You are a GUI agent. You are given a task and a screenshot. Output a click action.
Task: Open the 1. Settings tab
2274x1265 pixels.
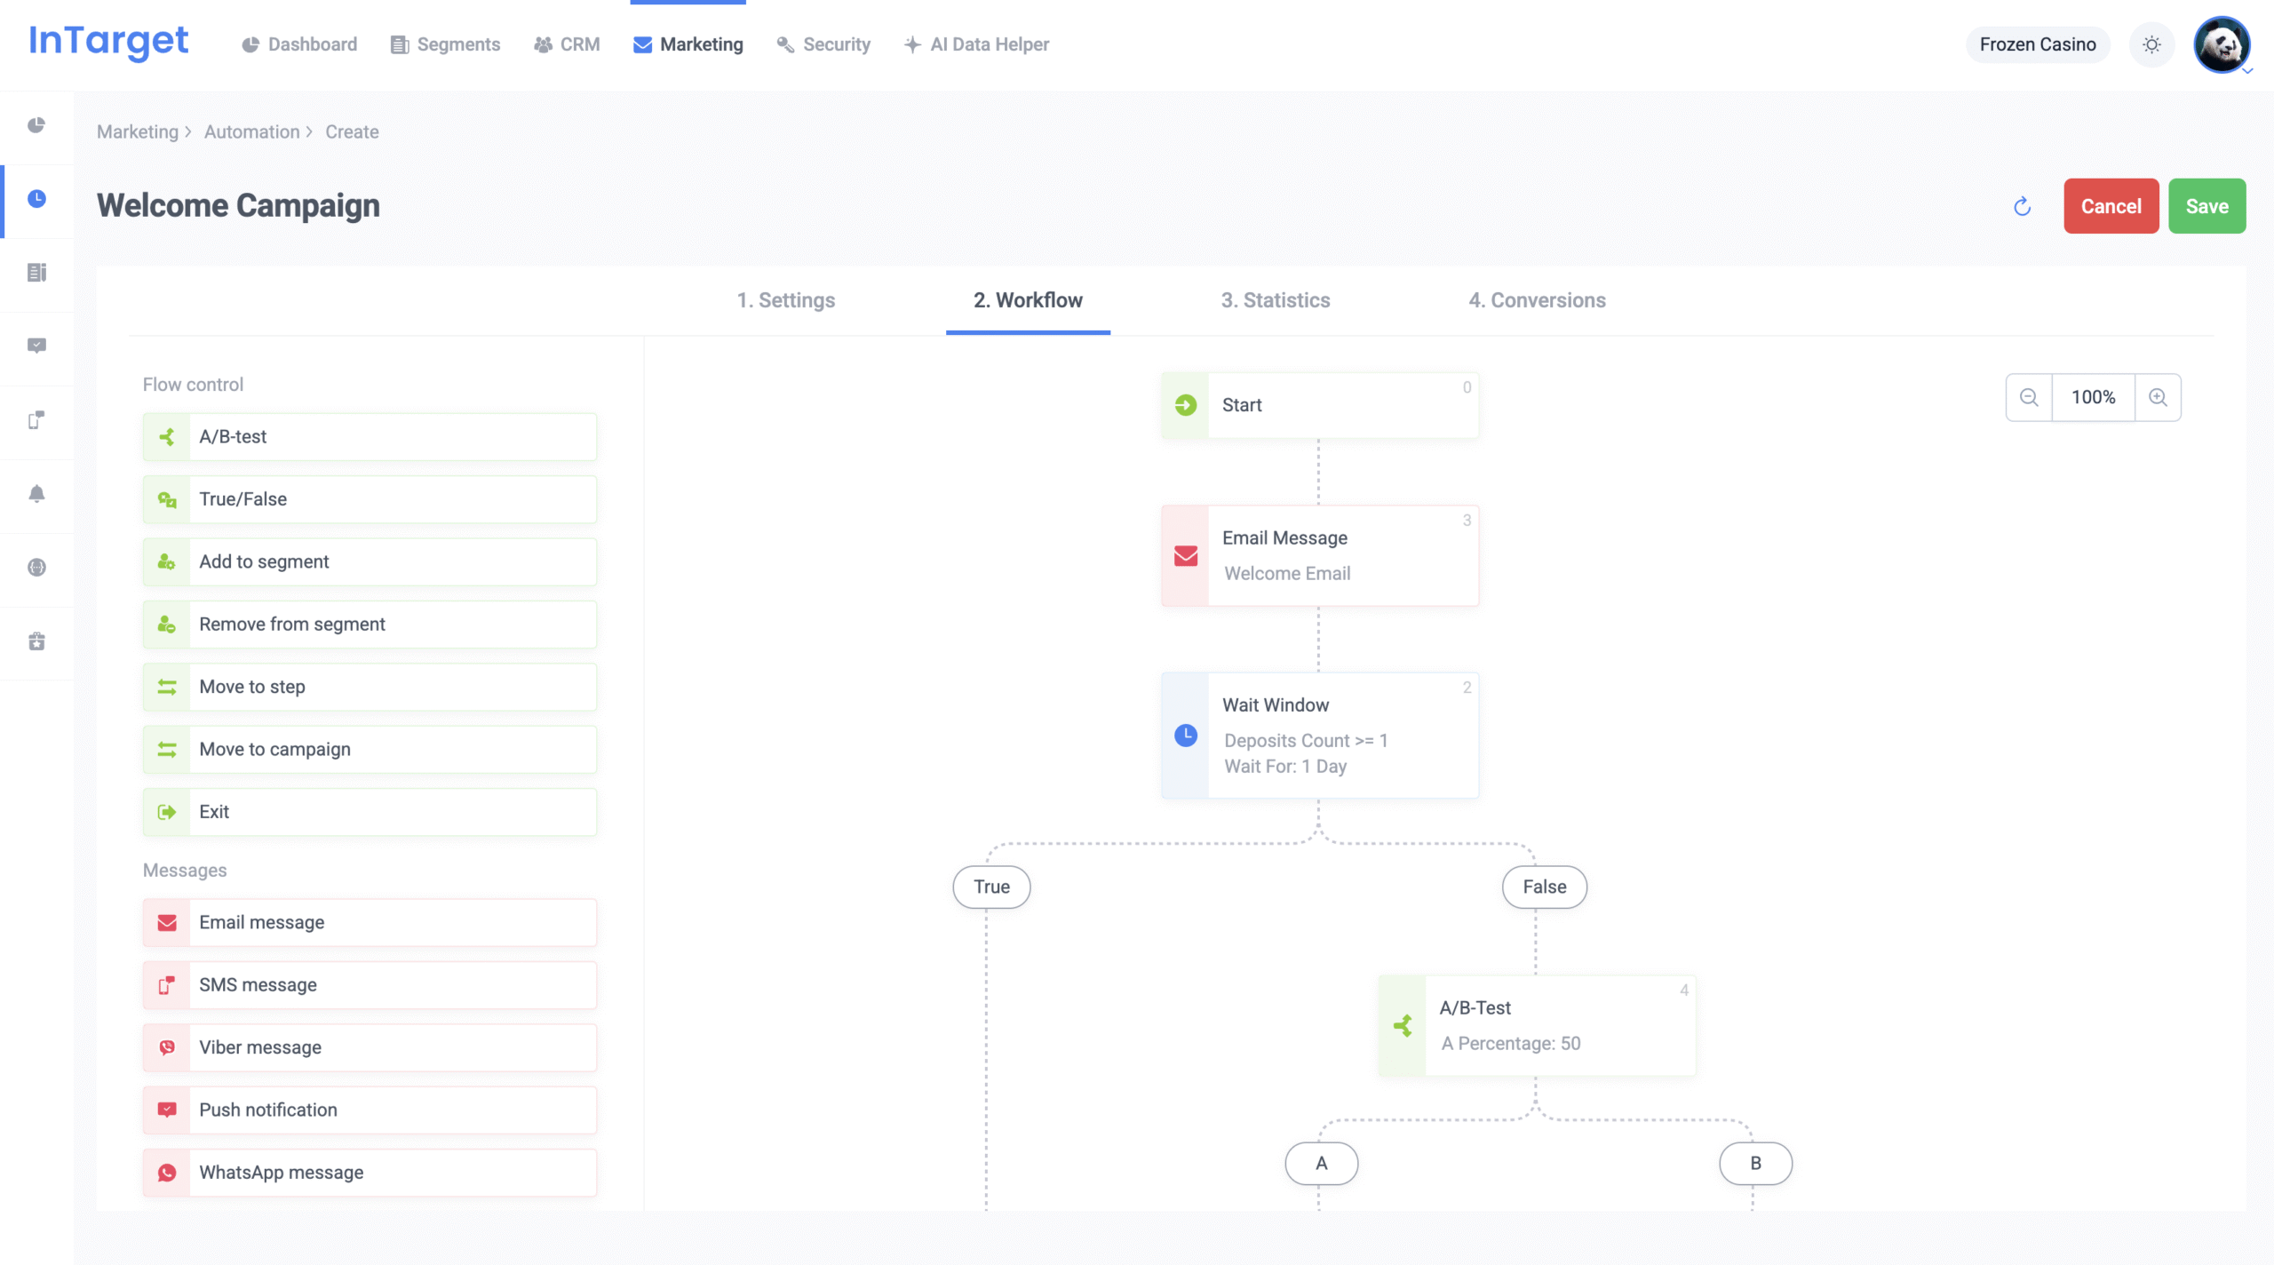(x=785, y=300)
